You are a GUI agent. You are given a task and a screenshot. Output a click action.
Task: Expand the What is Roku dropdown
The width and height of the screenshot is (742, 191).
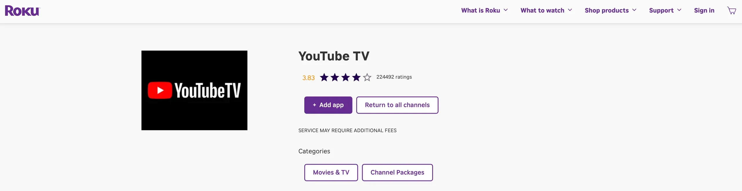(x=484, y=10)
